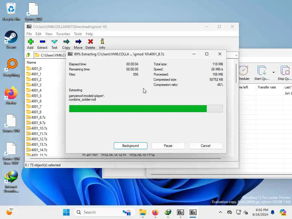Image resolution: width=292 pixels, height=219 pixels.
Task: Select the Steam desktop shortcut
Action: click(x=11, y=39)
